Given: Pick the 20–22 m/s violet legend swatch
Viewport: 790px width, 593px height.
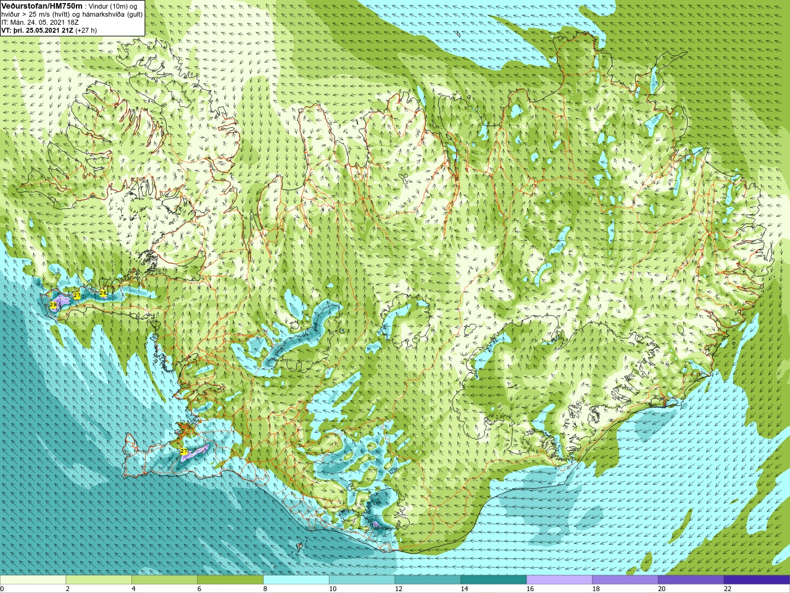Looking at the screenshot, I should click(x=691, y=580).
